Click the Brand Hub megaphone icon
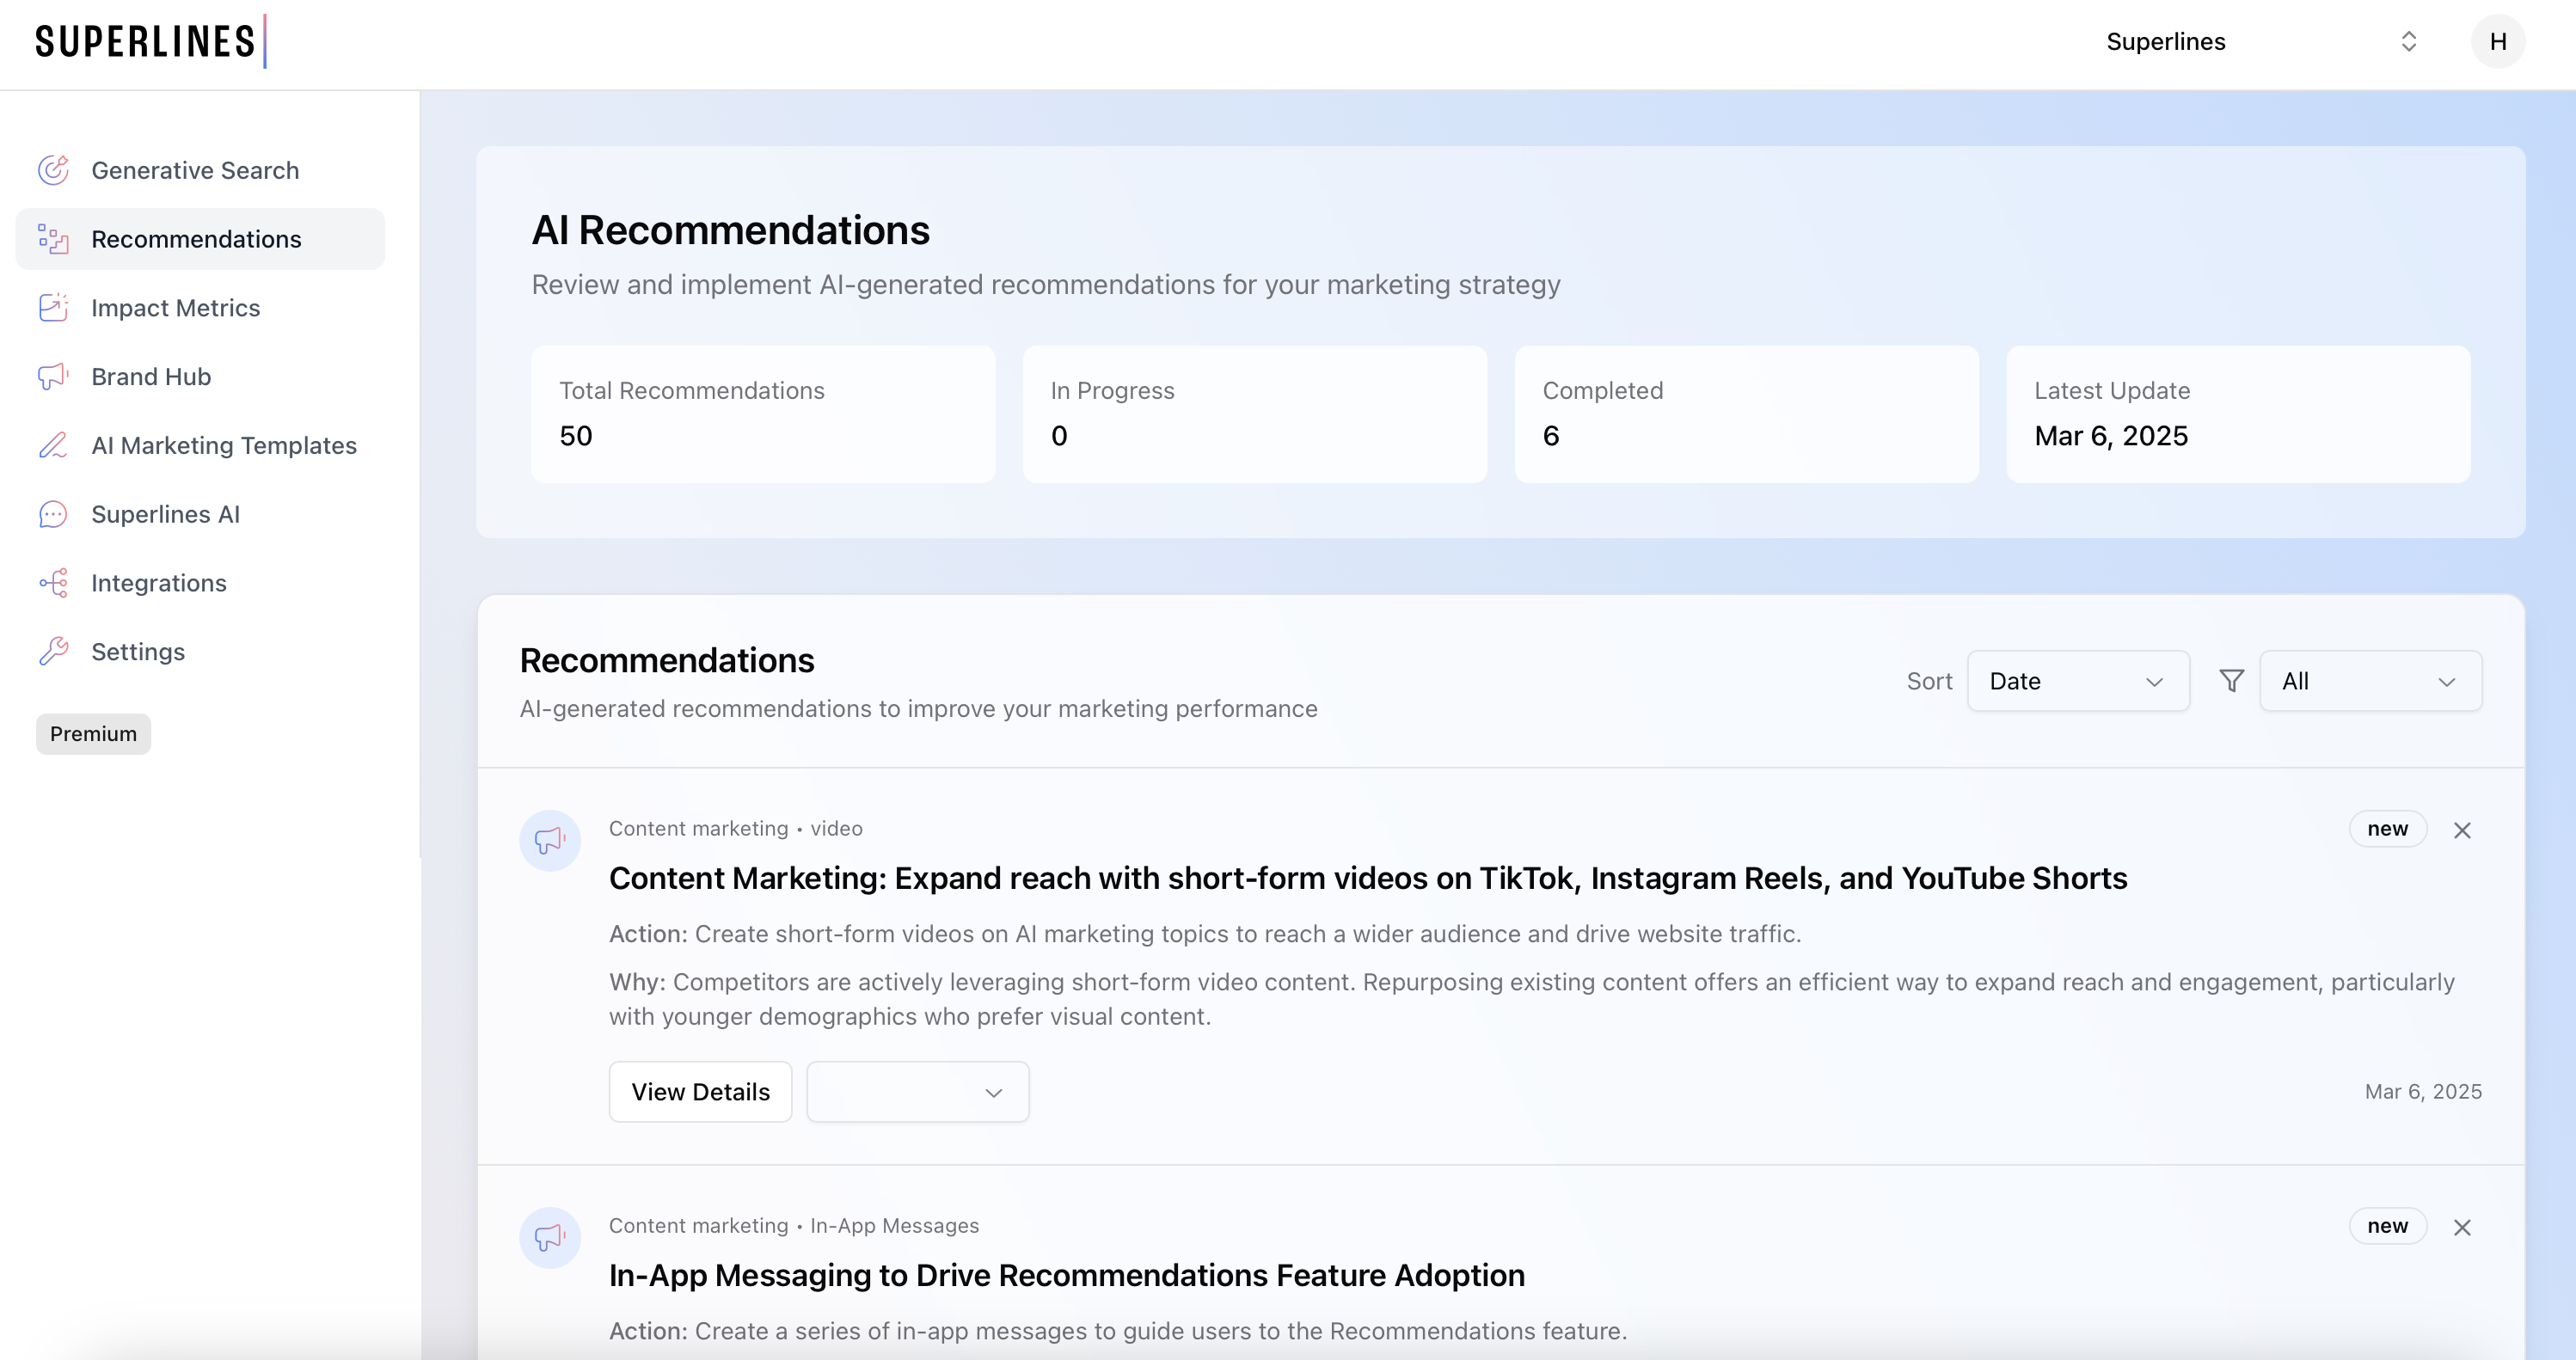This screenshot has height=1360, width=2576. [53, 377]
